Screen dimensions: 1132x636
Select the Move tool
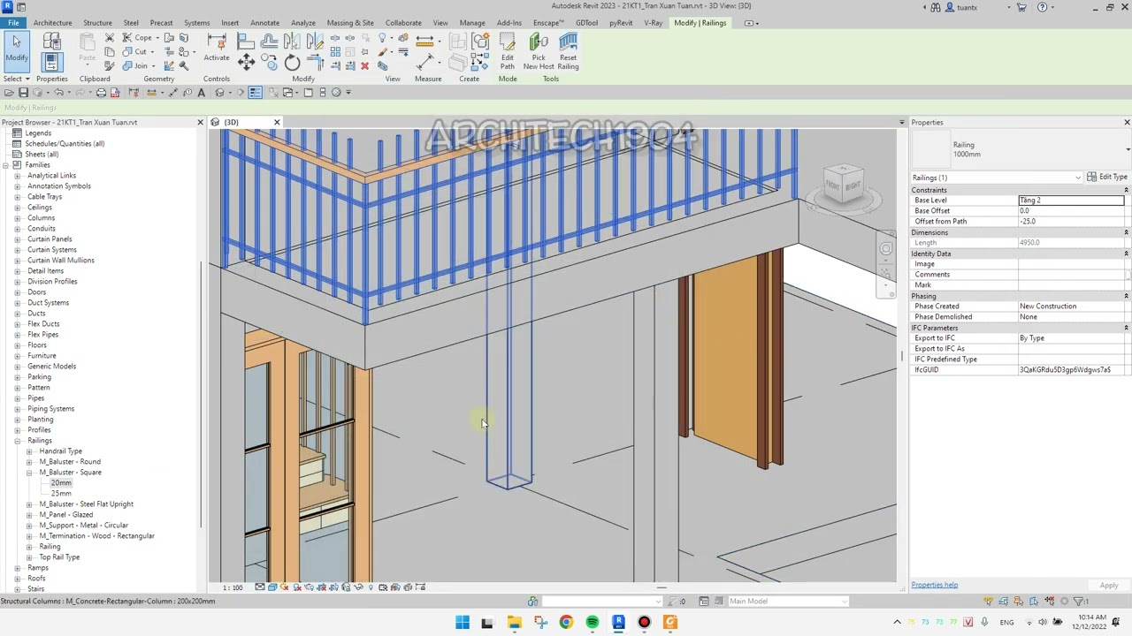pos(246,62)
